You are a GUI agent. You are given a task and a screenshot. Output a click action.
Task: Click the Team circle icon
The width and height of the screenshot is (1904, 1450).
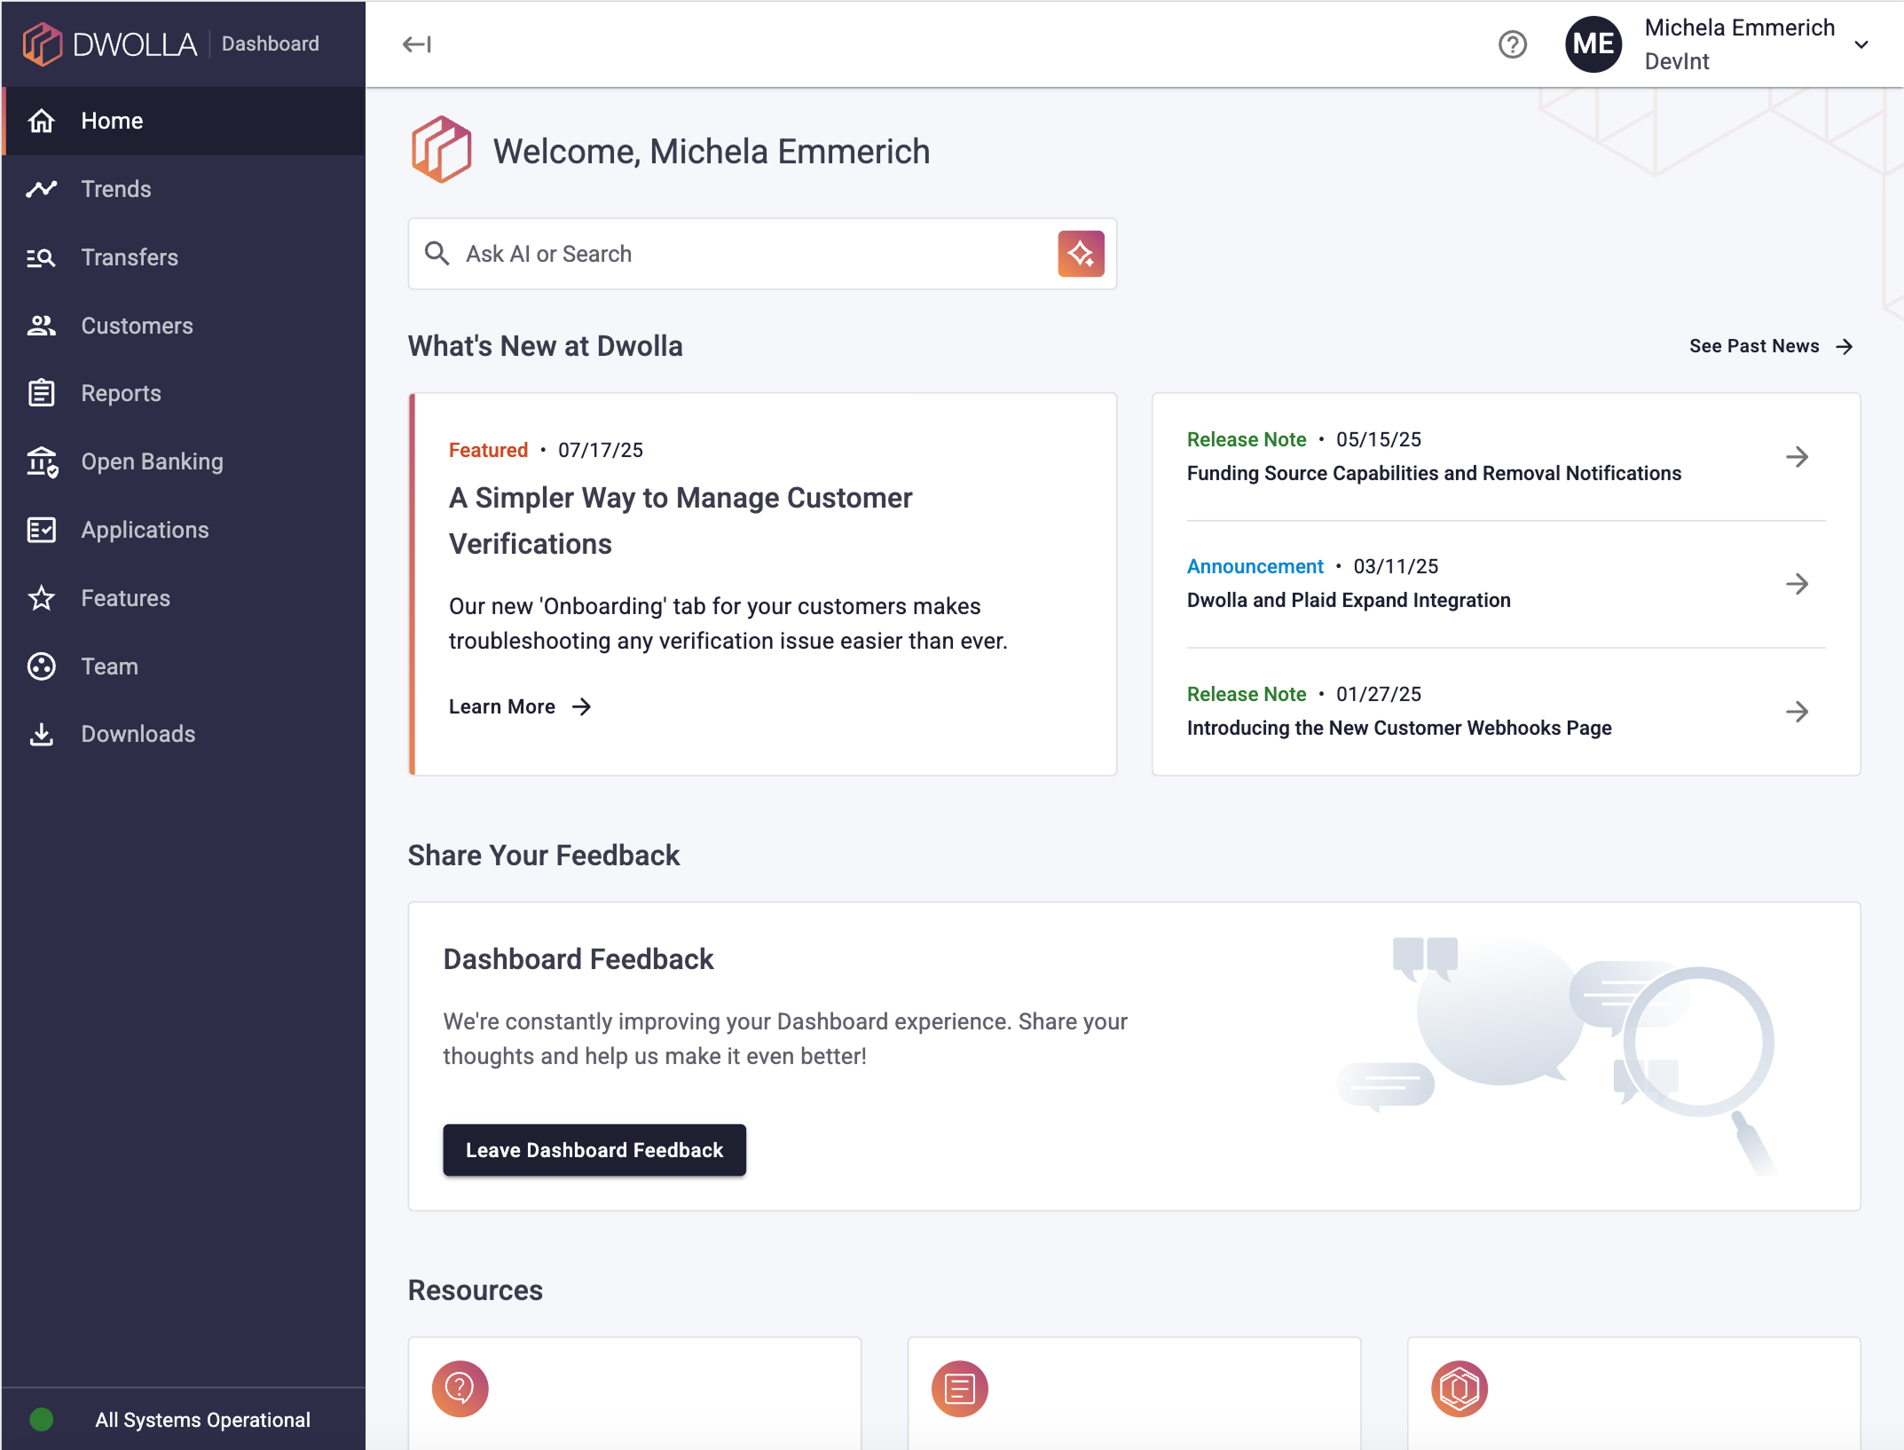click(x=41, y=666)
